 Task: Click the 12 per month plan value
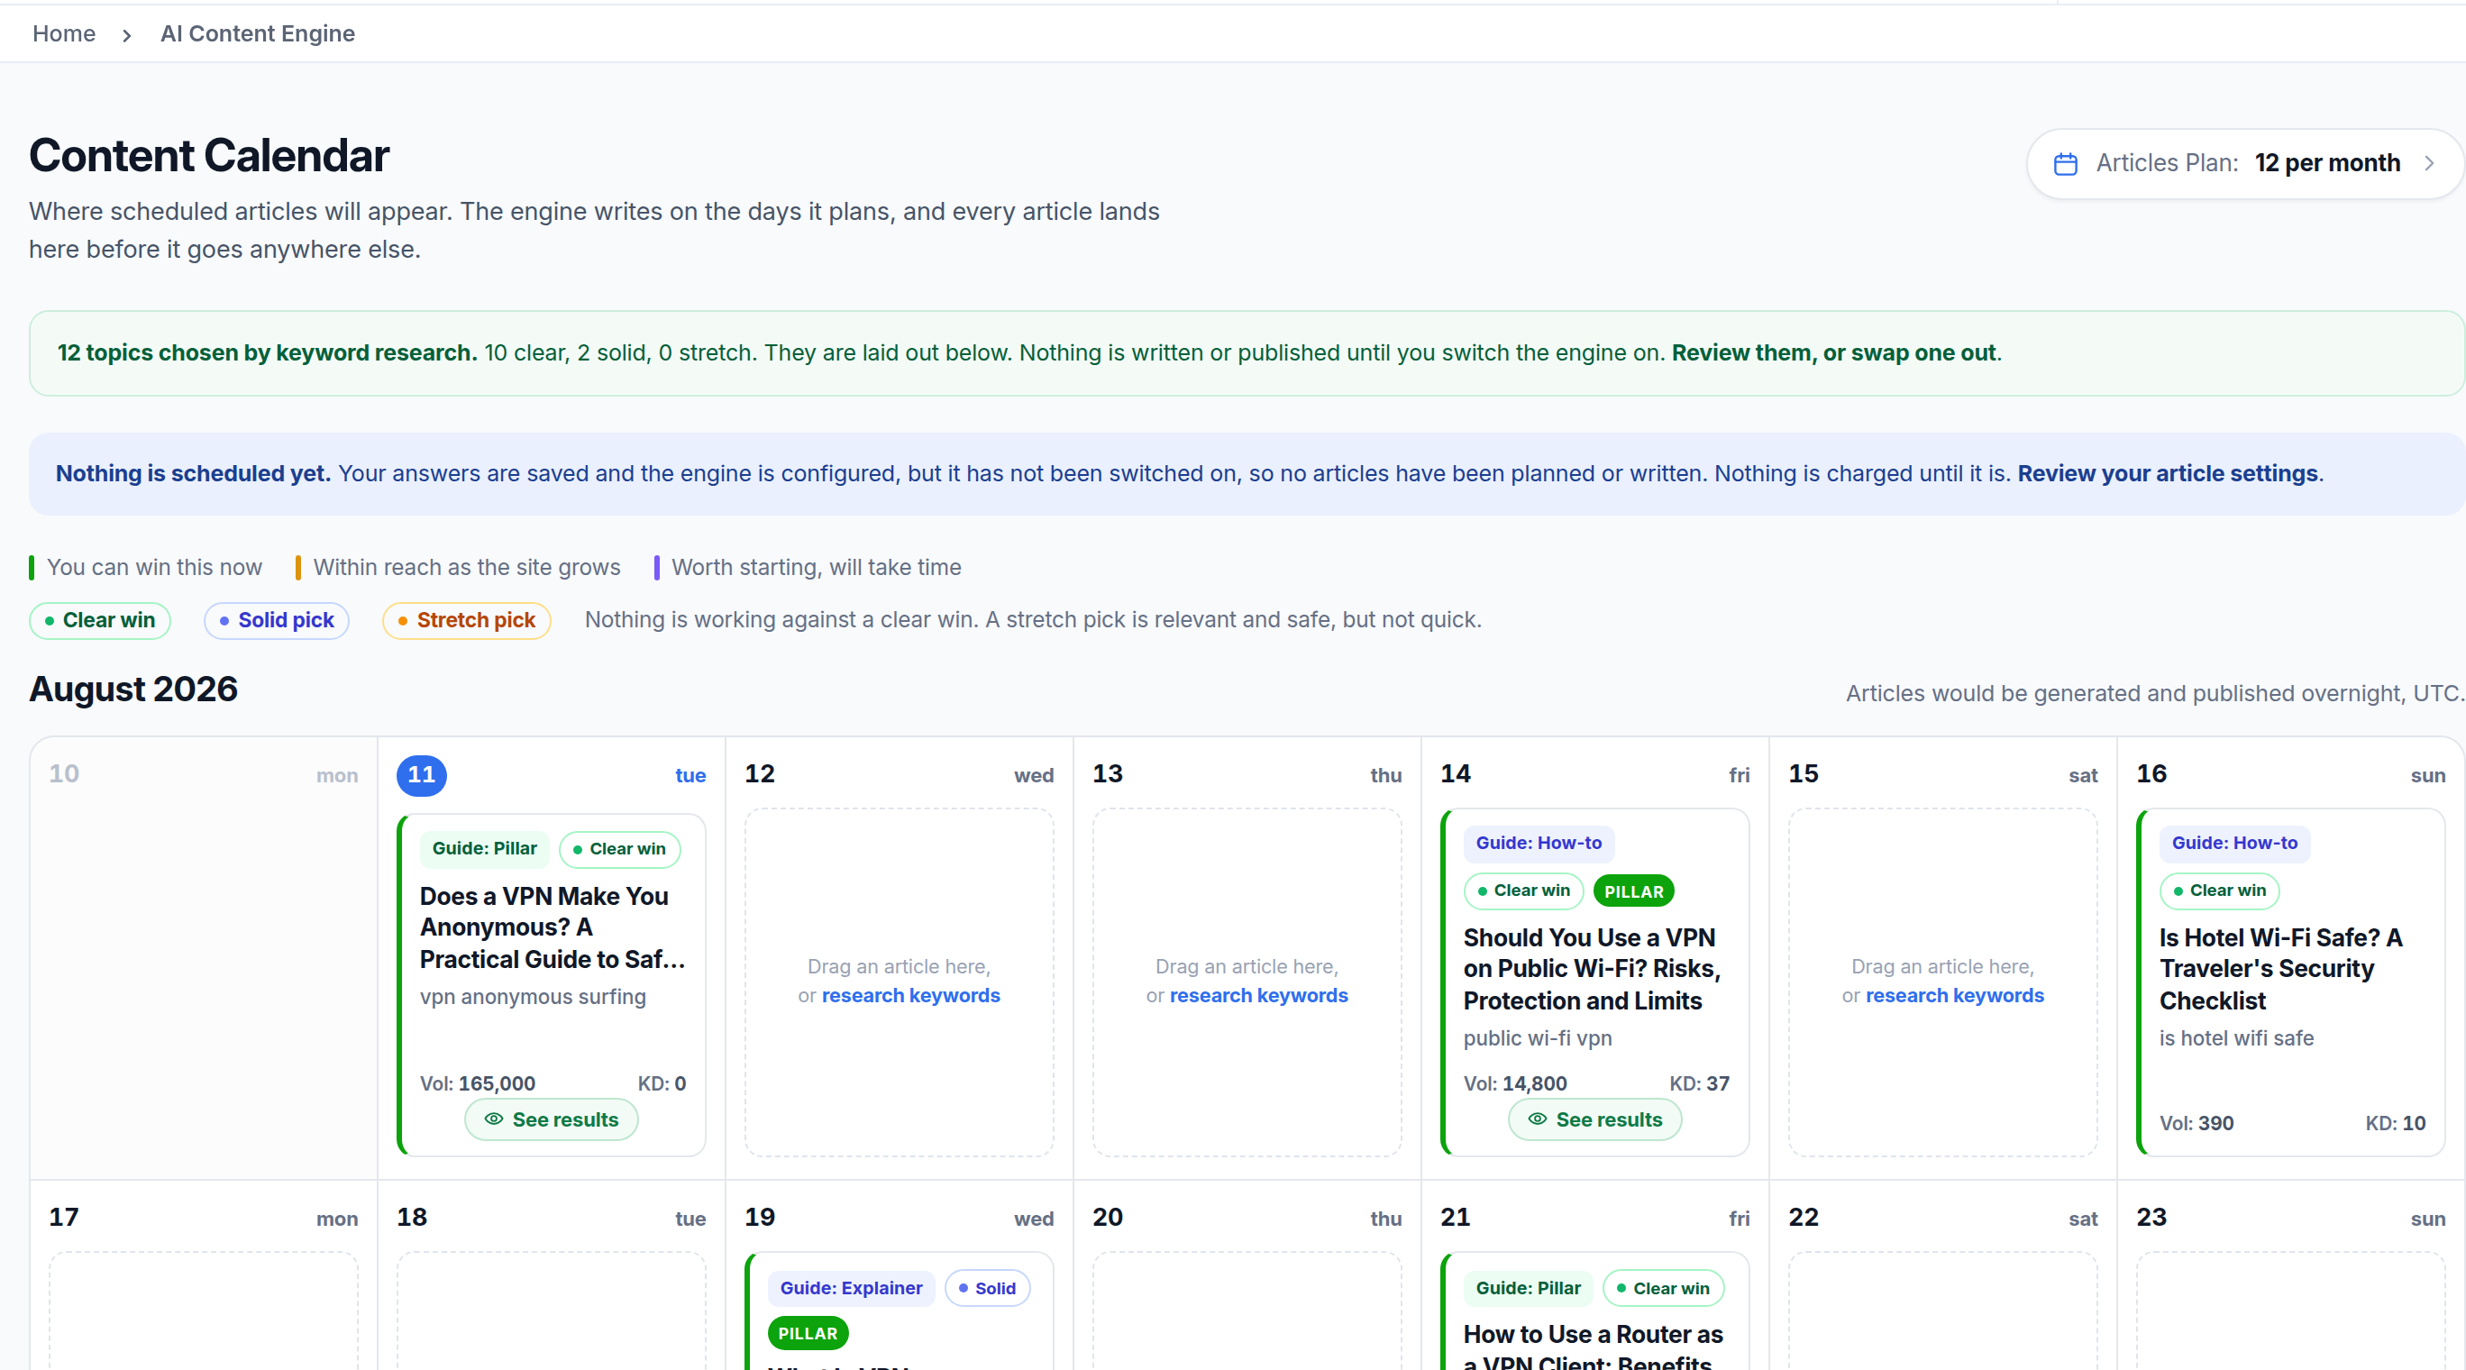[x=2327, y=164]
